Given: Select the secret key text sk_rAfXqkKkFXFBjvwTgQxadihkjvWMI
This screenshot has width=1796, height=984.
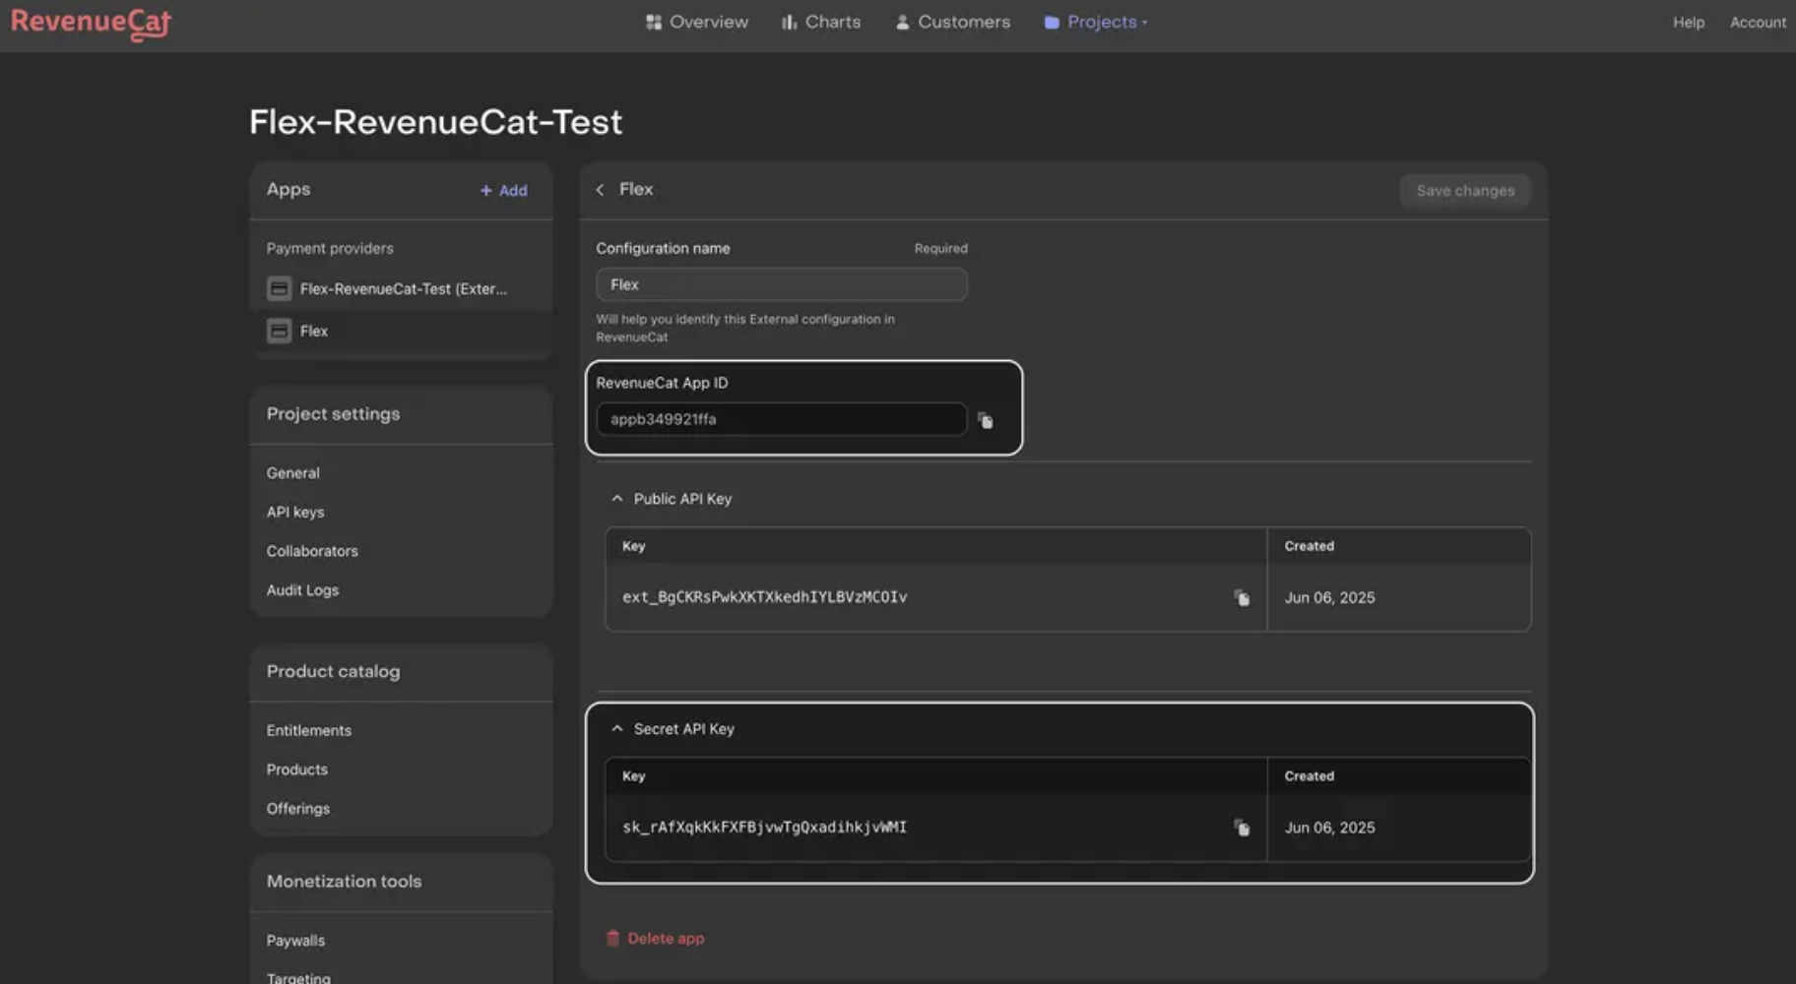Looking at the screenshot, I should pos(764,828).
